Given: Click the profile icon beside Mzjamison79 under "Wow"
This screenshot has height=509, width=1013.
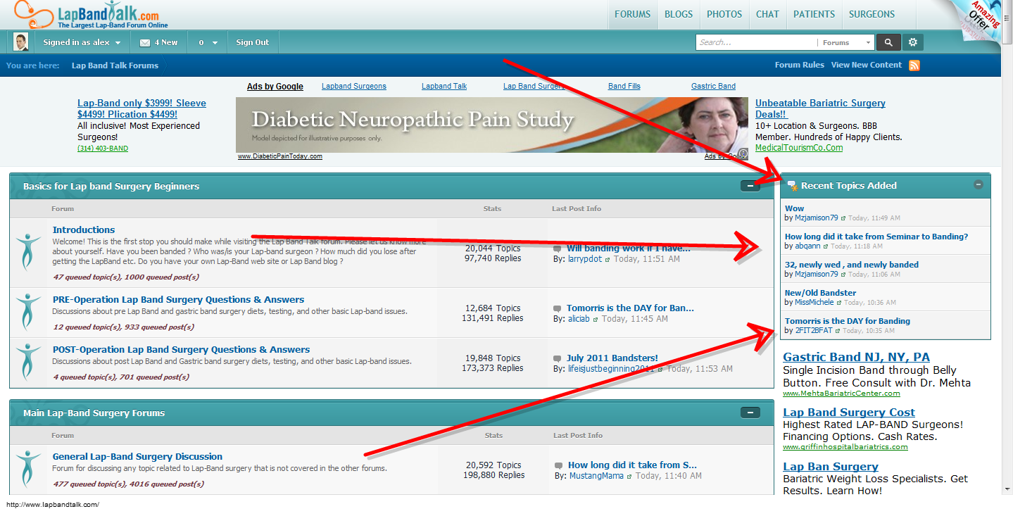Looking at the screenshot, I should pyautogui.click(x=843, y=219).
